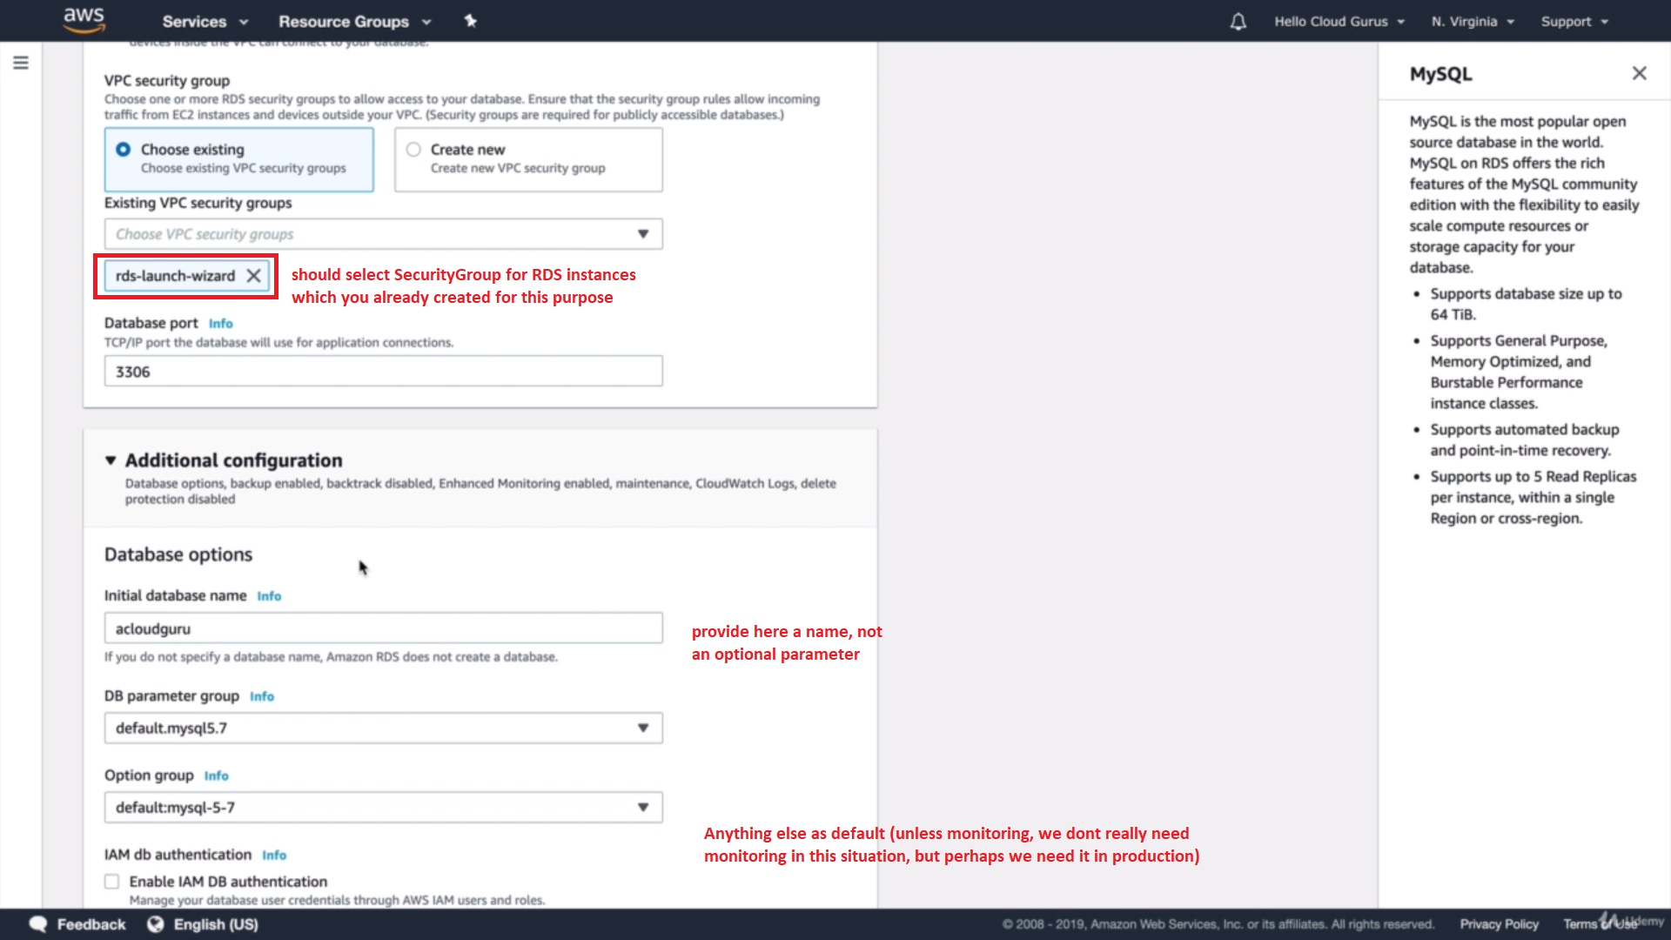
Task: Open the DB parameter group dropdown
Action: coord(383,728)
